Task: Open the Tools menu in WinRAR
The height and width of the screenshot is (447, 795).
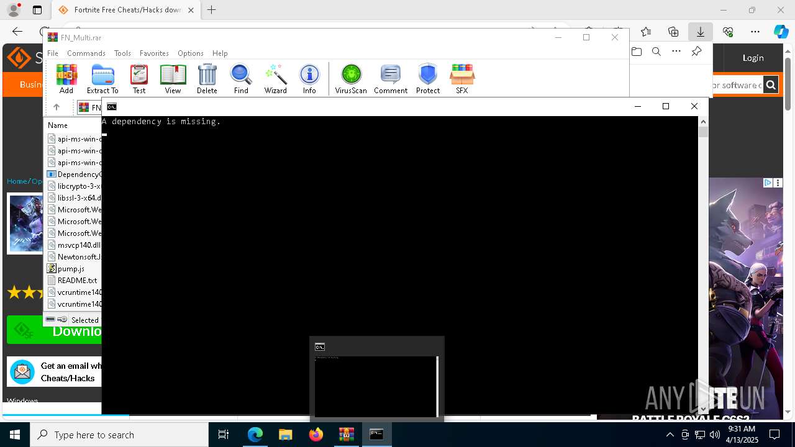Action: click(x=122, y=53)
